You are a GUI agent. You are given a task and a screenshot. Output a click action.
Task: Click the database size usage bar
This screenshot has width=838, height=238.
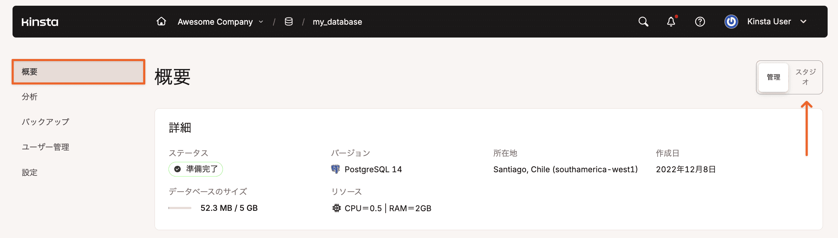coord(180,208)
